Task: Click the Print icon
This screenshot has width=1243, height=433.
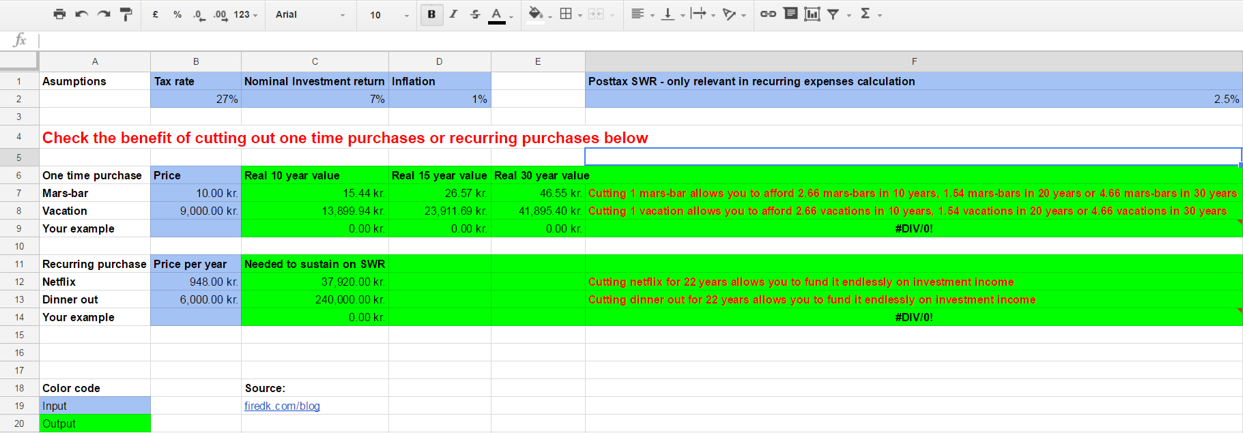Action: pyautogui.click(x=59, y=14)
